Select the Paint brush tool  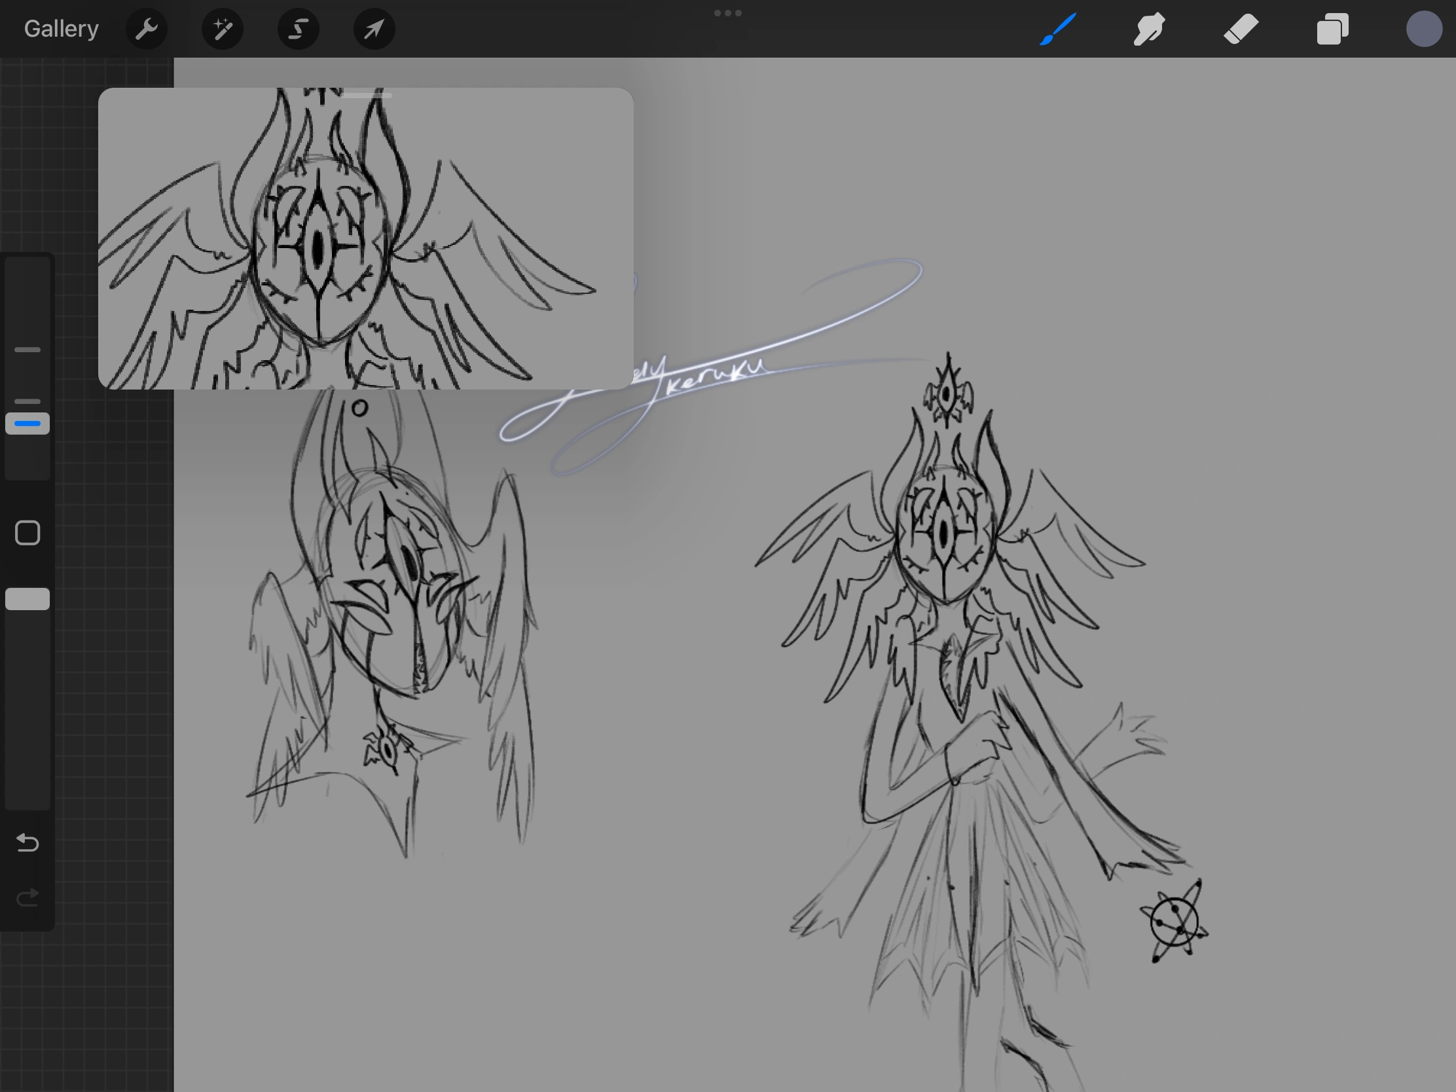[x=1059, y=28]
